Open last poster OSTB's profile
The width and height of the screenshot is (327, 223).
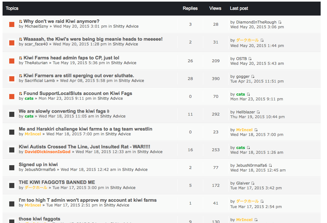pos(241,59)
